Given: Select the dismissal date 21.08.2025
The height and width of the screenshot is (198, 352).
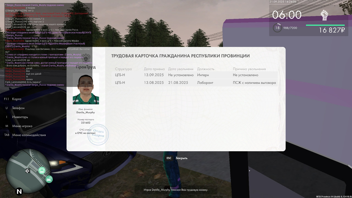Looking at the screenshot, I should click(178, 83).
